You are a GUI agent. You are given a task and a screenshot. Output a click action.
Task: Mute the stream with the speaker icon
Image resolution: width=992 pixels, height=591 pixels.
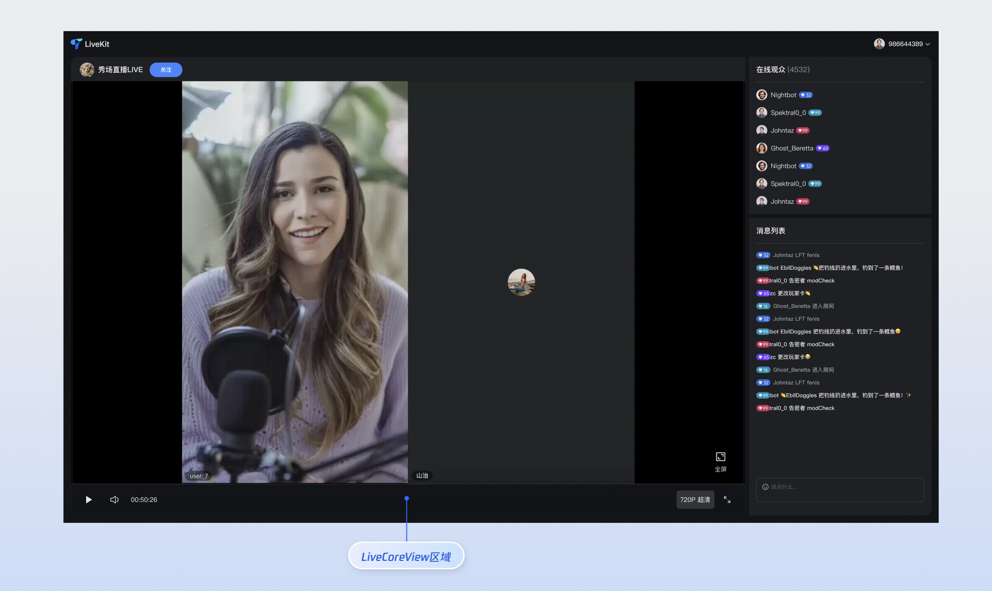(114, 500)
